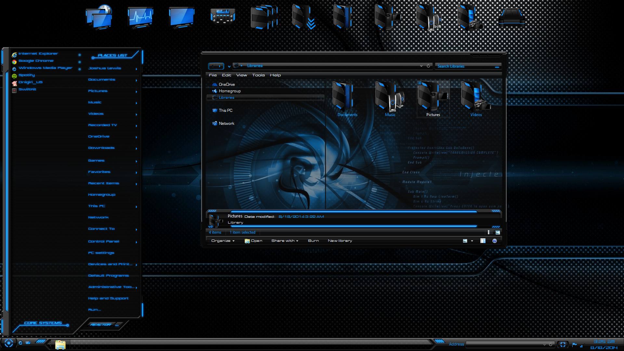The image size is (624, 351).
Task: Switch to large icons view in status bar
Action: click(498, 232)
